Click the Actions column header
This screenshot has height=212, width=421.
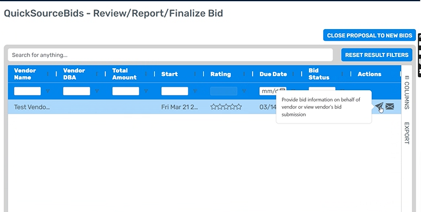pyautogui.click(x=369, y=74)
